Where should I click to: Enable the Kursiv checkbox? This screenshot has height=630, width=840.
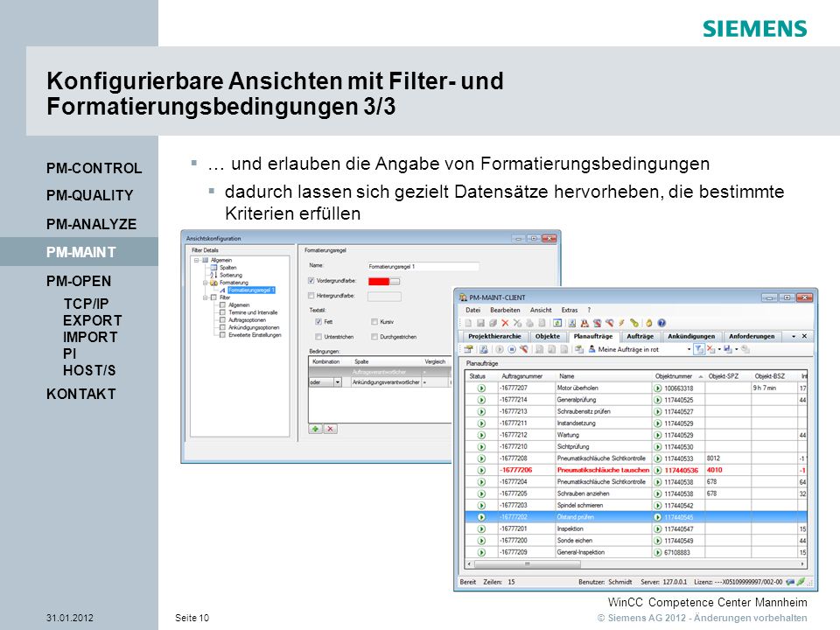point(374,322)
